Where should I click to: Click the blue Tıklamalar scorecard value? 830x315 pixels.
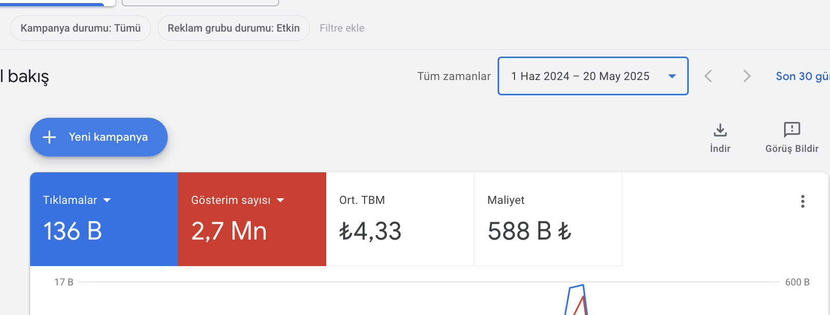[x=72, y=231]
